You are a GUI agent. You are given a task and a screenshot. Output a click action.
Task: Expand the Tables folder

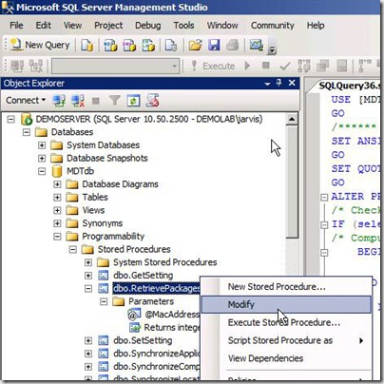(x=57, y=198)
